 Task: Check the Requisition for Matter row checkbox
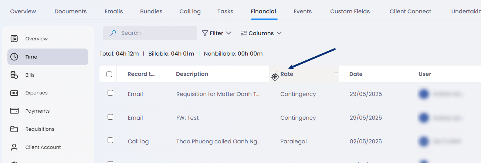[x=110, y=93]
